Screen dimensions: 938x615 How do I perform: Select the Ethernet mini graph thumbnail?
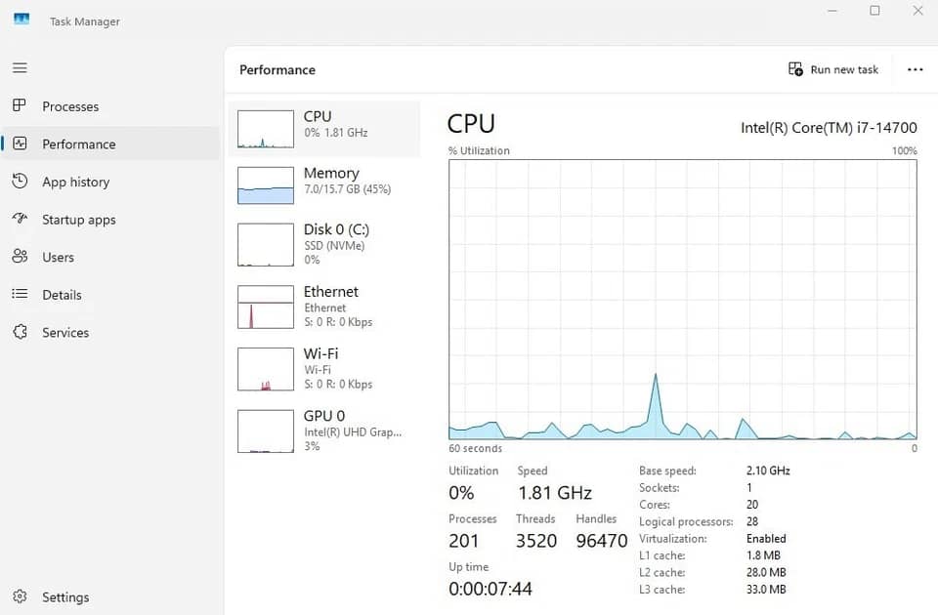(266, 307)
